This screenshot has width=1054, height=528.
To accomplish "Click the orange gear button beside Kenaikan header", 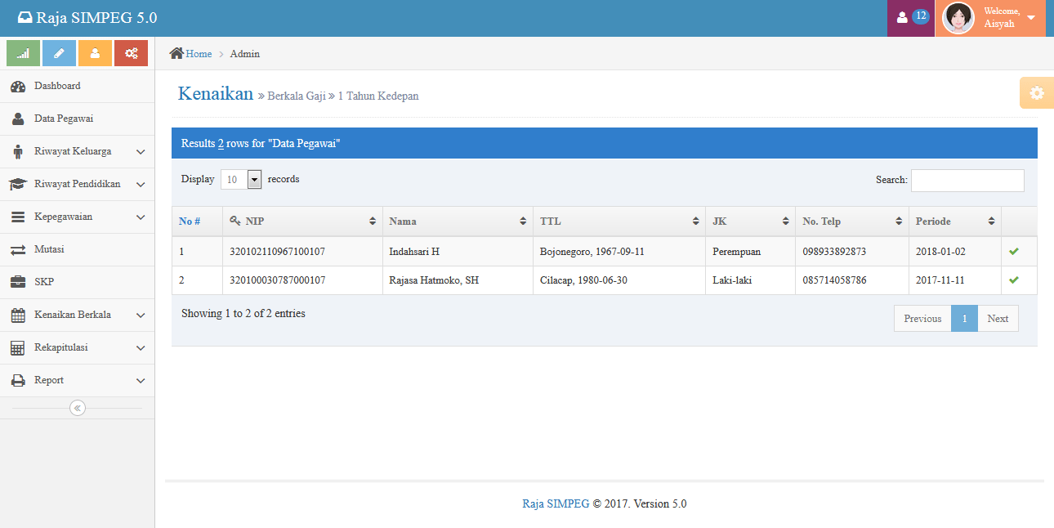I will (1036, 92).
